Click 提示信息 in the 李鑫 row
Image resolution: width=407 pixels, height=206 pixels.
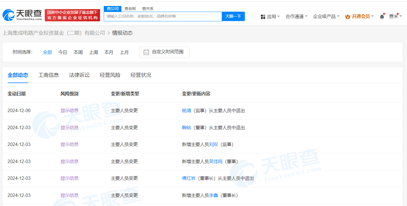tap(70, 195)
